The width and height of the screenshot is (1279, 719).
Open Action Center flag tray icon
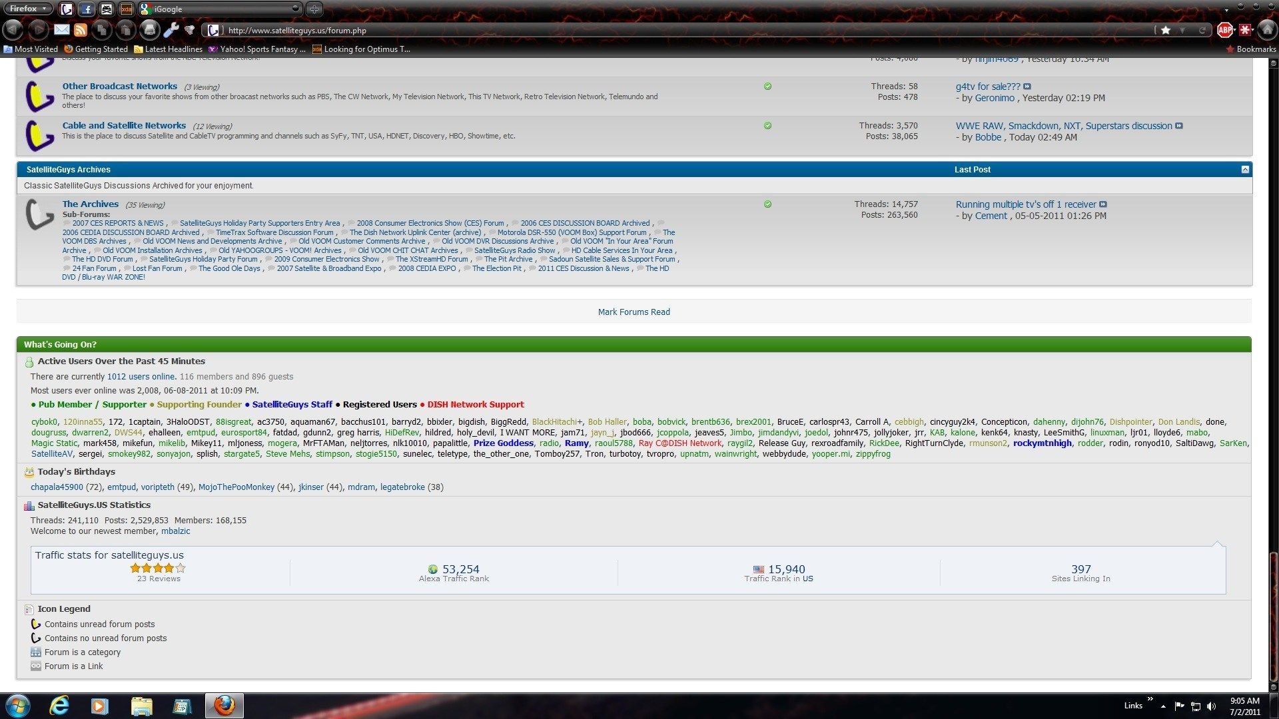[x=1179, y=706]
